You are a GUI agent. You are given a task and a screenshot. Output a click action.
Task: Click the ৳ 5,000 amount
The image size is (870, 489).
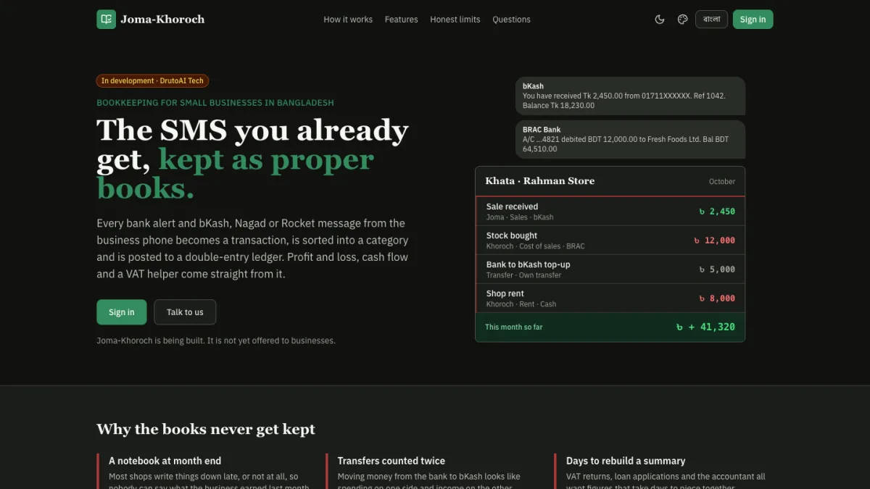pos(716,269)
